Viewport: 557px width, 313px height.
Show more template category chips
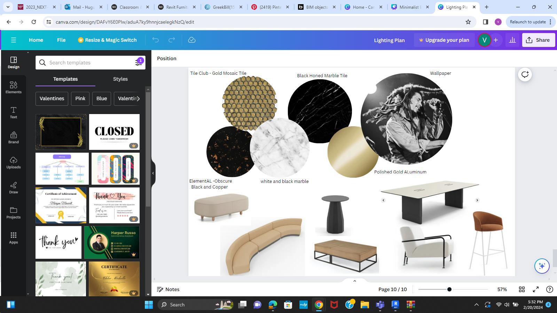click(x=138, y=98)
